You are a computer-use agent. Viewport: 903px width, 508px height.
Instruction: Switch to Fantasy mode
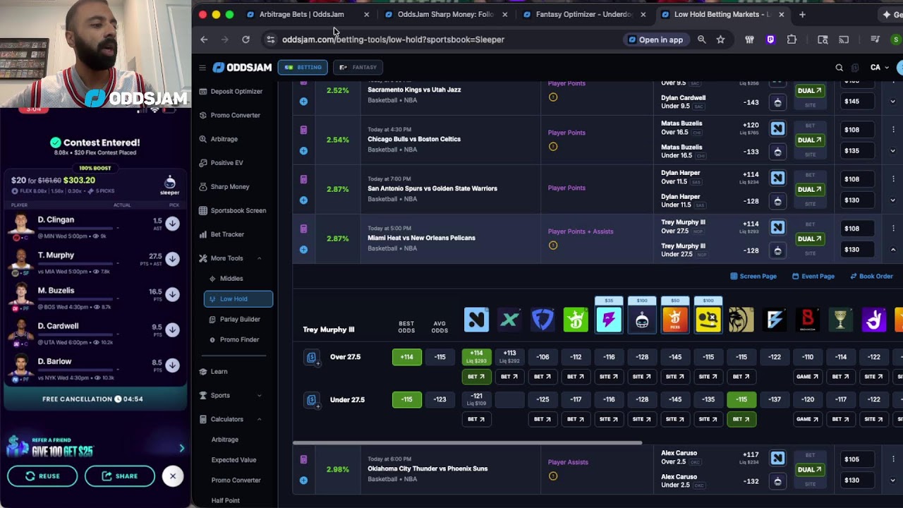tap(358, 67)
